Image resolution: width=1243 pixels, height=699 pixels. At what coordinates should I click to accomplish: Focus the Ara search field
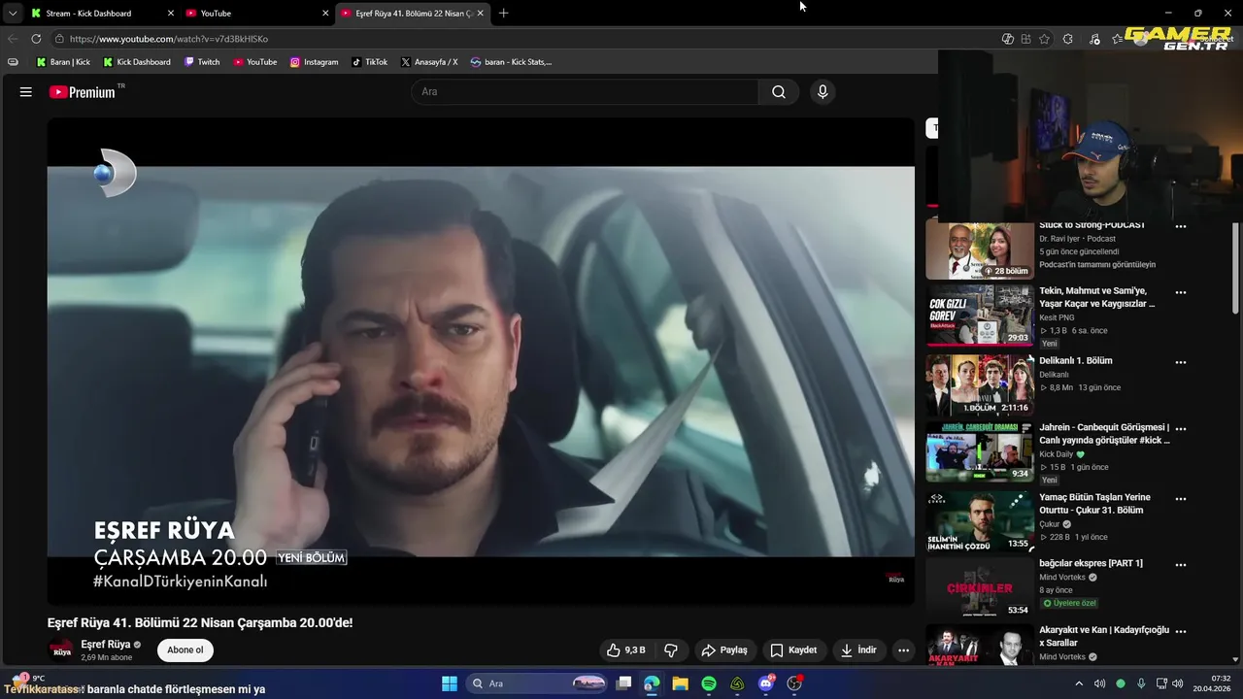(585, 92)
